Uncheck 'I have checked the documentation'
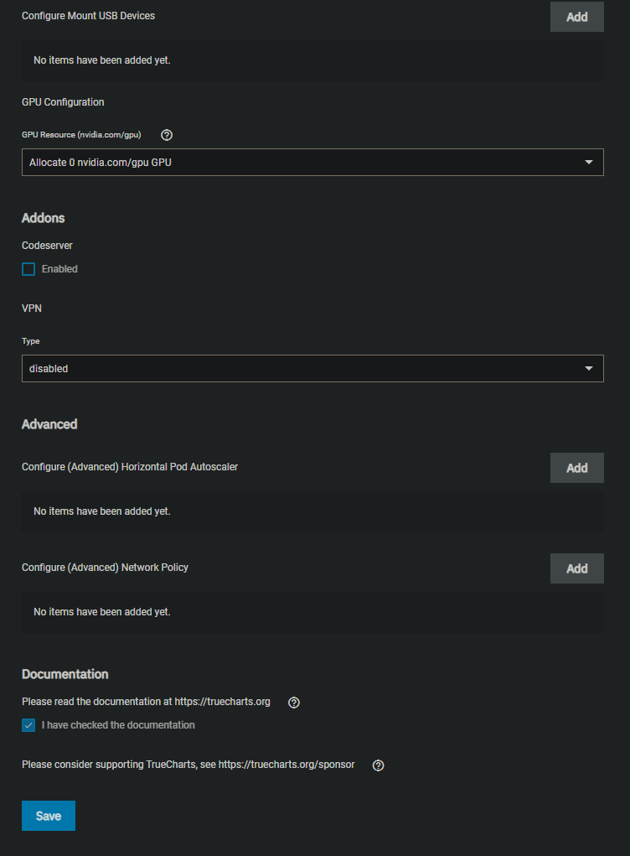 28,724
